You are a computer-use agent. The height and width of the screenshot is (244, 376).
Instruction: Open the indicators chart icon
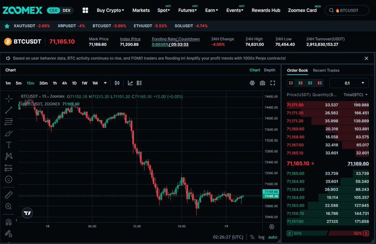(130, 83)
